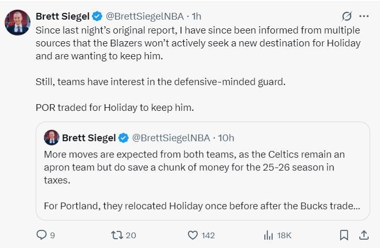Viewport: 380px width, 248px height.
Task: Open the Brett Siegel display name link
Action: (62, 16)
